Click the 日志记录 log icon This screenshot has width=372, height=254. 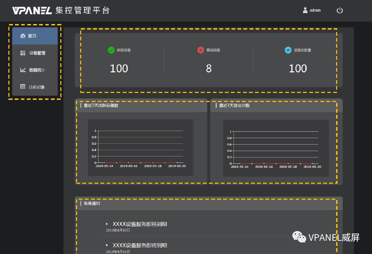coord(23,87)
